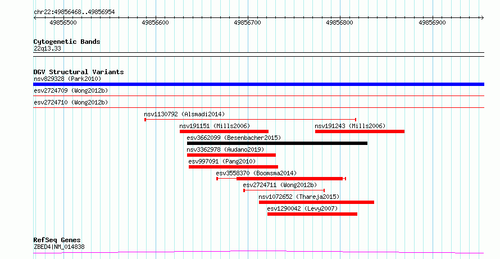The height and width of the screenshot is (259, 500).
Task: Click the red nsv1072652 variant bar
Action: point(316,202)
